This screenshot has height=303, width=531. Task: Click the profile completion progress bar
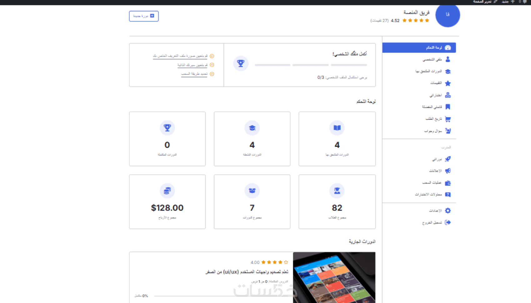coord(310,65)
